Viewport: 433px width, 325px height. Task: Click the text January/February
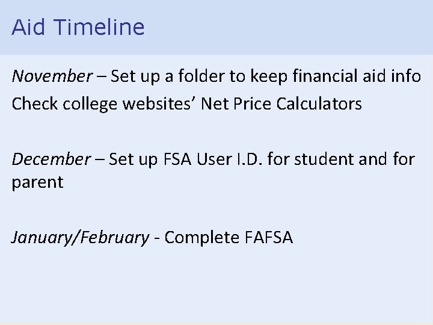click(80, 238)
